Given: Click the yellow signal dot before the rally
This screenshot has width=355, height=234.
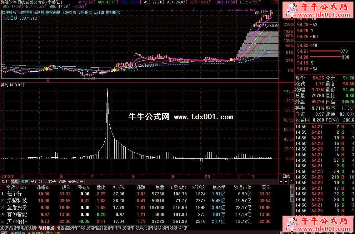Looking at the screenshot, I should click(x=231, y=60).
